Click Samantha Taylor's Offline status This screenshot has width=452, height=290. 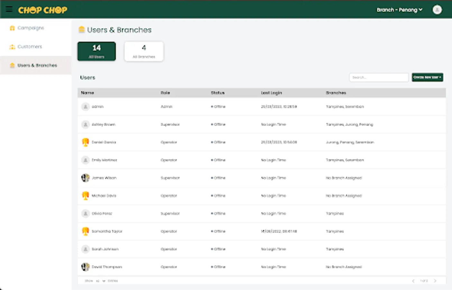(x=218, y=231)
